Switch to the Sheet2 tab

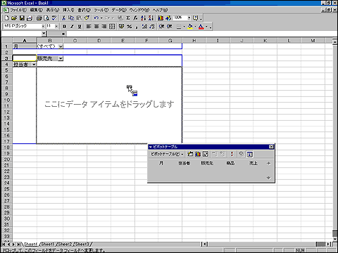[x=65, y=244]
